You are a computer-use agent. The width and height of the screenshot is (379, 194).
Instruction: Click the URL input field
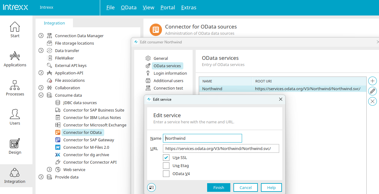pyautogui.click(x=221, y=148)
